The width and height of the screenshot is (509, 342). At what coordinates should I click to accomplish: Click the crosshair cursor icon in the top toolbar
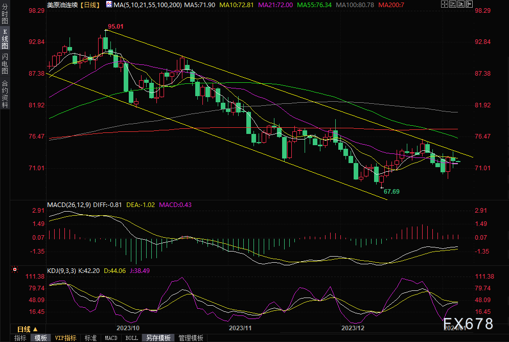445,4
